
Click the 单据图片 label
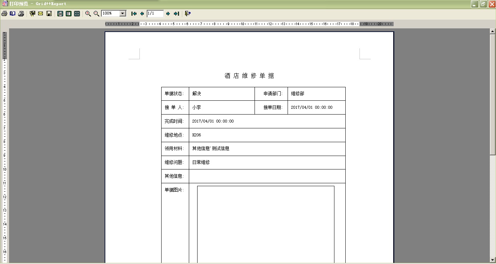[174, 190]
